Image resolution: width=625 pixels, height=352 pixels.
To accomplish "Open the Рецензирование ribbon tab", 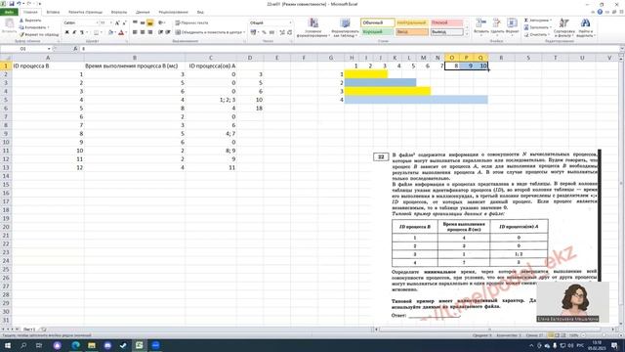I will tap(173, 12).
